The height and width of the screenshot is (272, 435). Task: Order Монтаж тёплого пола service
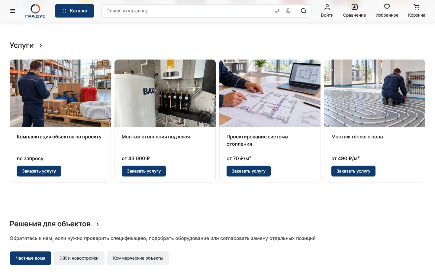pos(353,171)
